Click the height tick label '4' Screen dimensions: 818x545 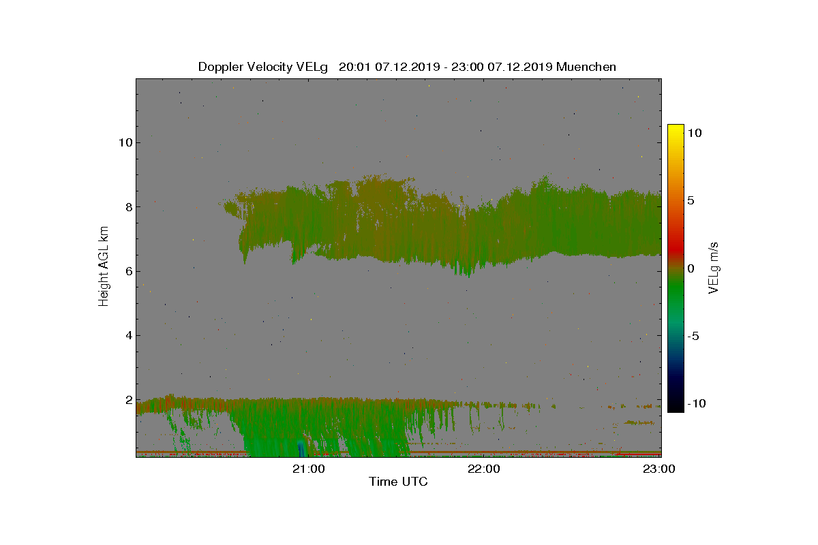(x=127, y=335)
